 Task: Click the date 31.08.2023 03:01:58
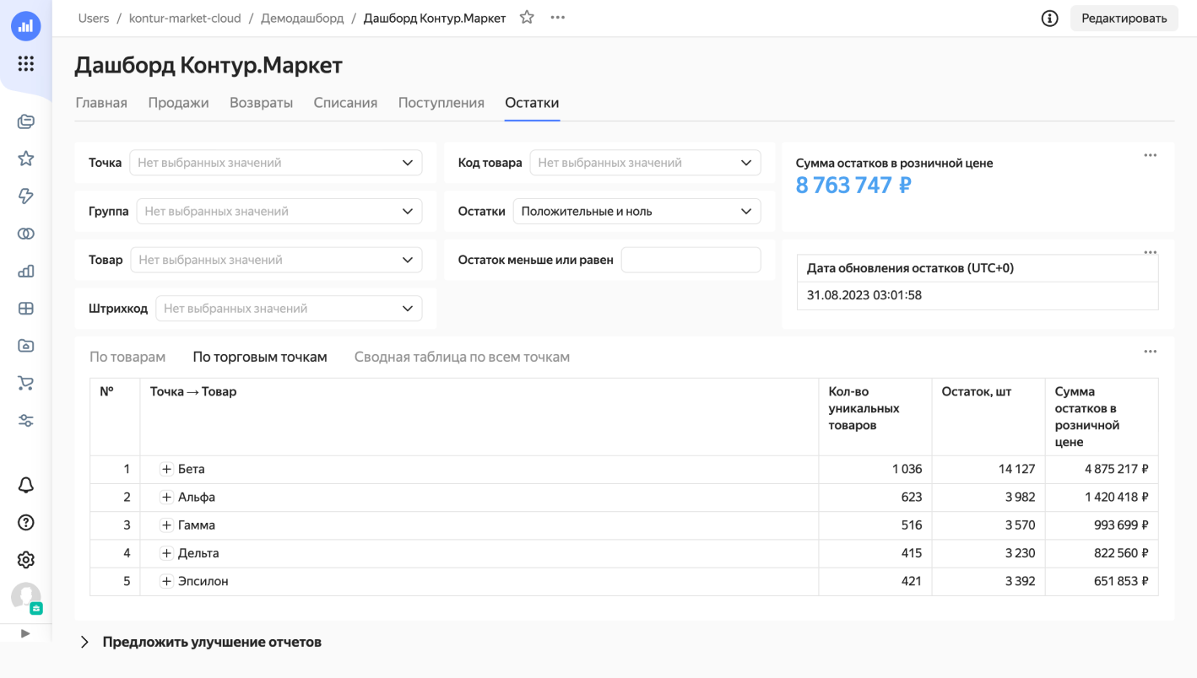[x=864, y=296]
